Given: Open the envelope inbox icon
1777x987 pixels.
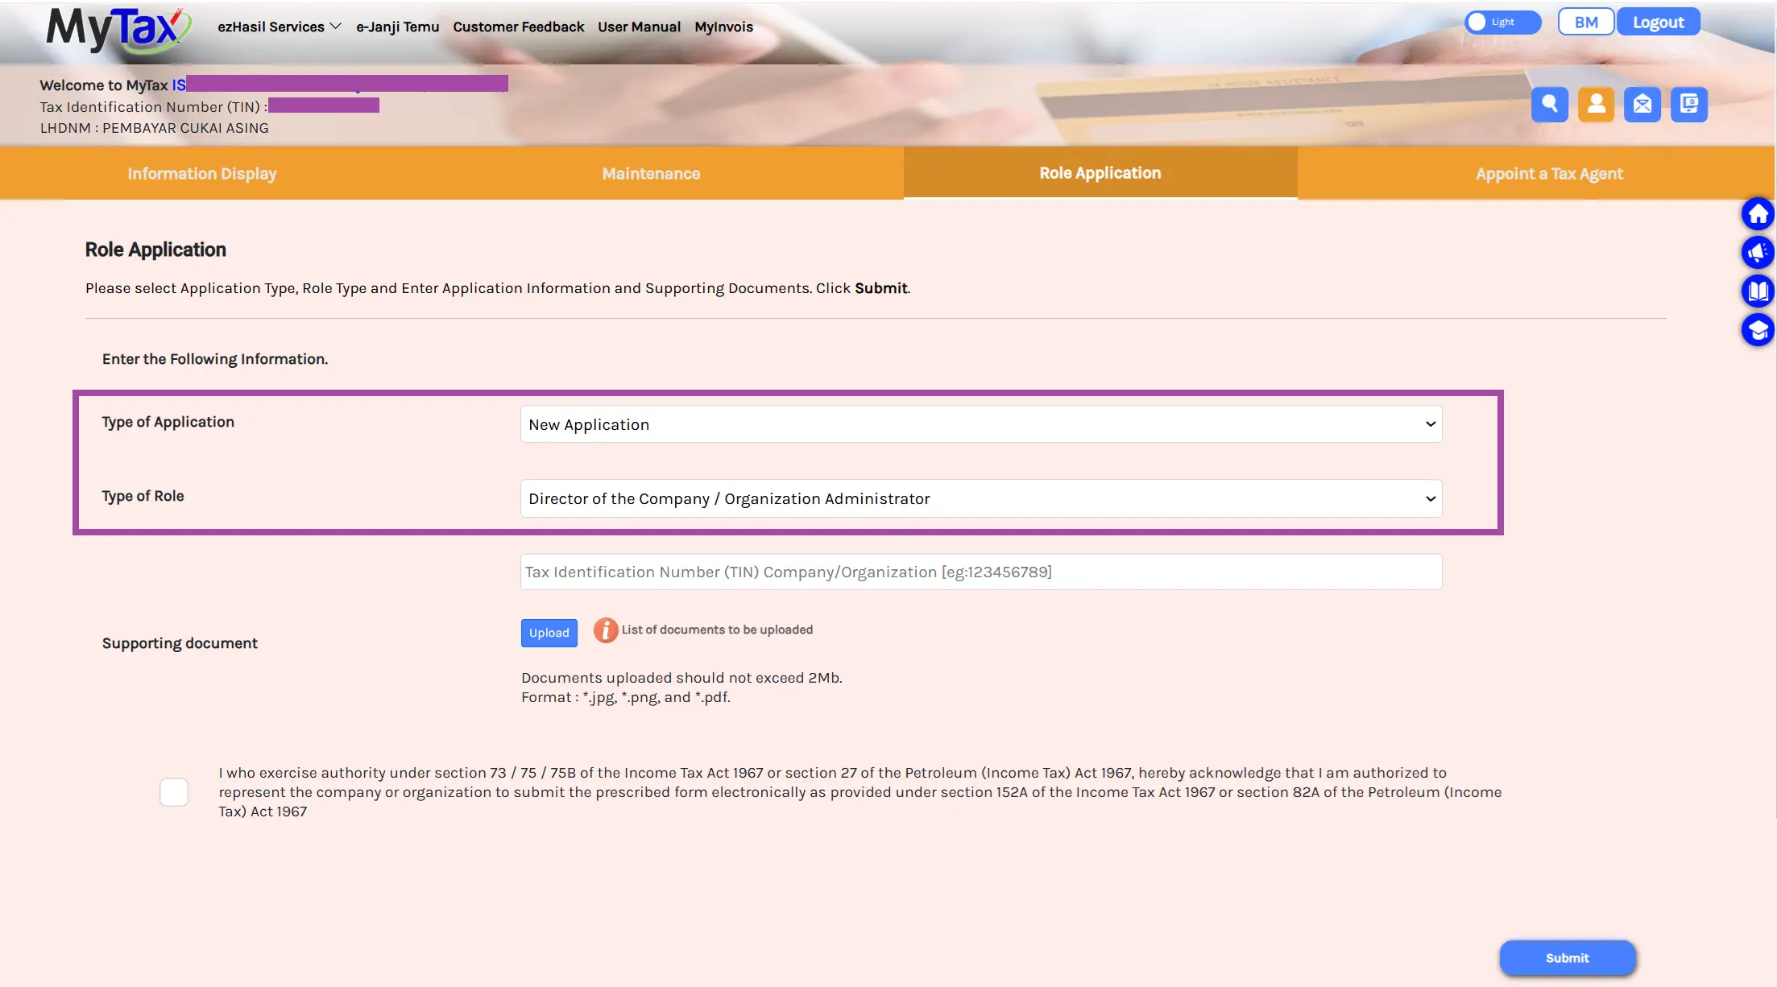Looking at the screenshot, I should point(1642,104).
